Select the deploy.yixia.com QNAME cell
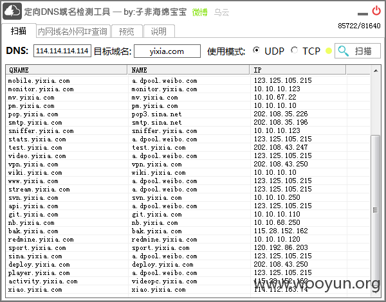 pyautogui.click(x=39, y=265)
